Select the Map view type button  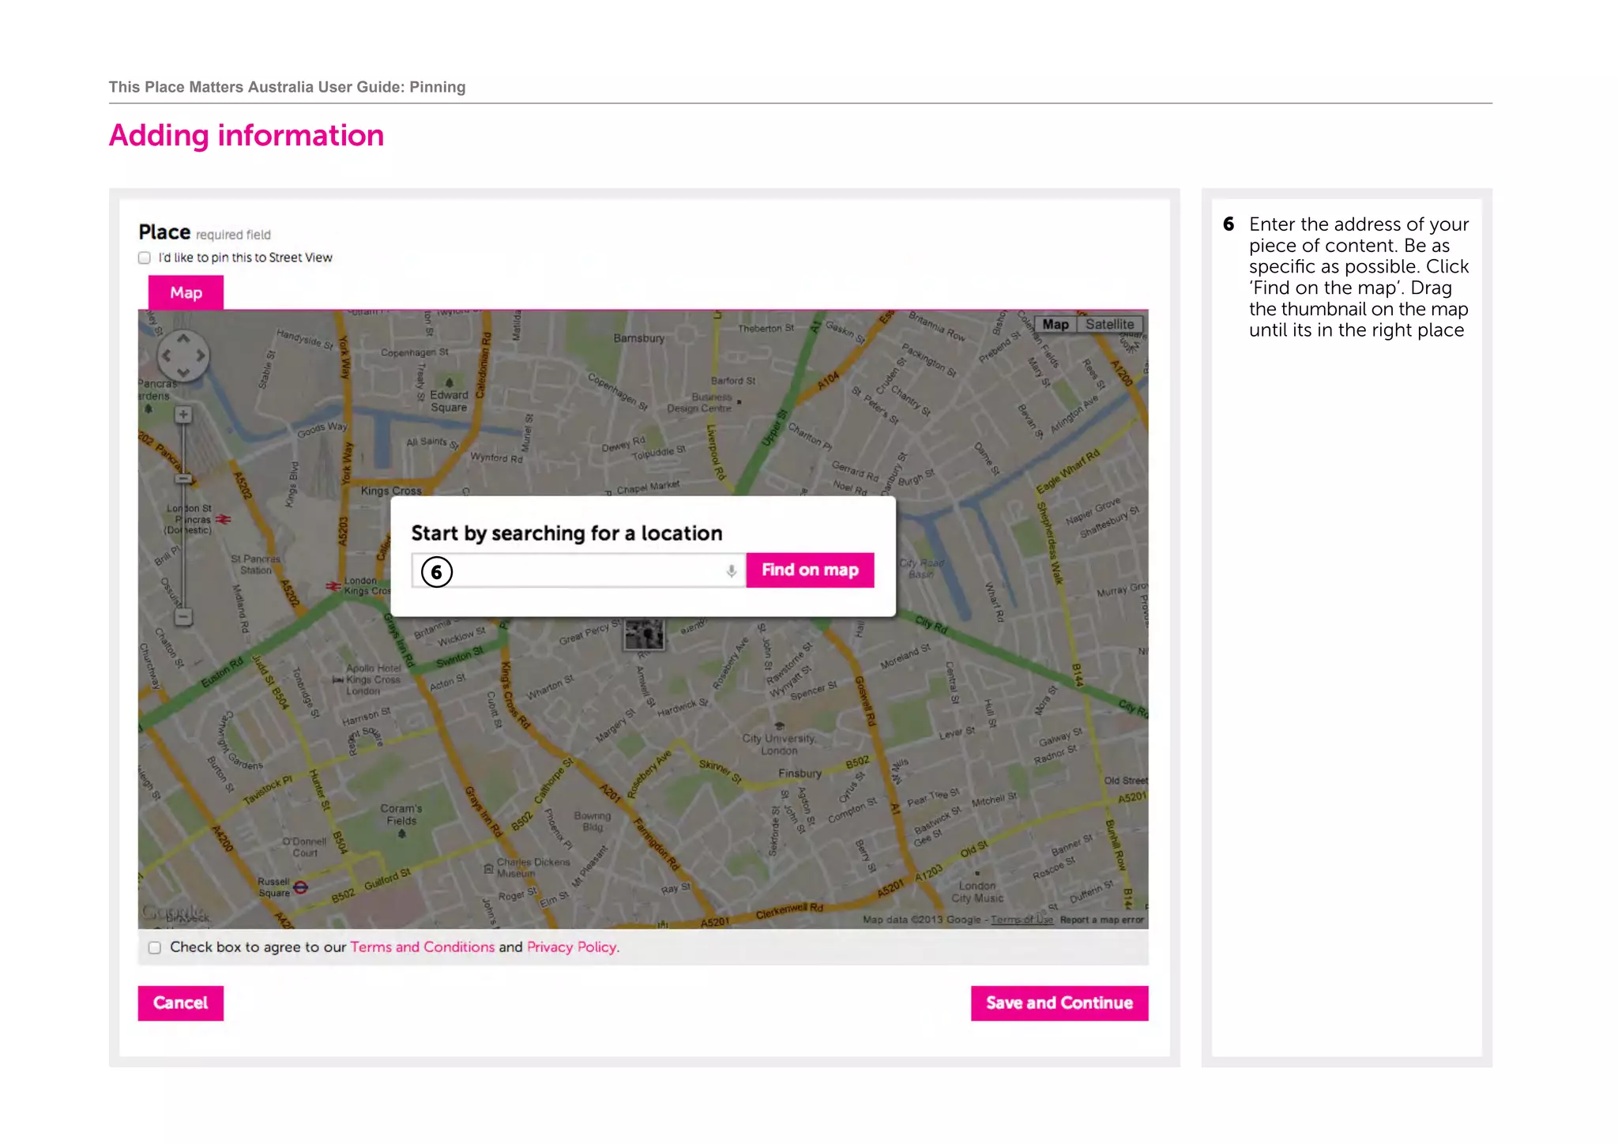(1055, 324)
